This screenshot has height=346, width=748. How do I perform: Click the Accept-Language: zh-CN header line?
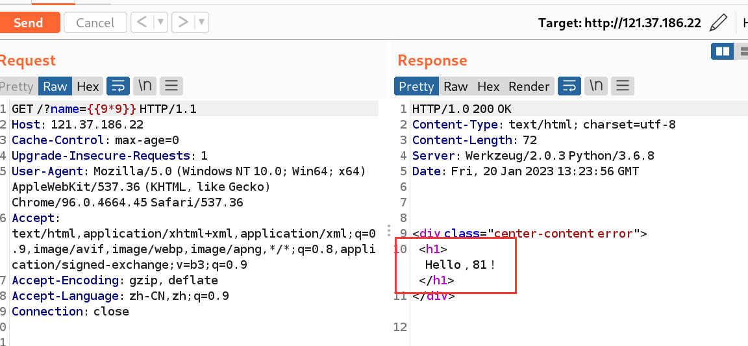click(120, 296)
